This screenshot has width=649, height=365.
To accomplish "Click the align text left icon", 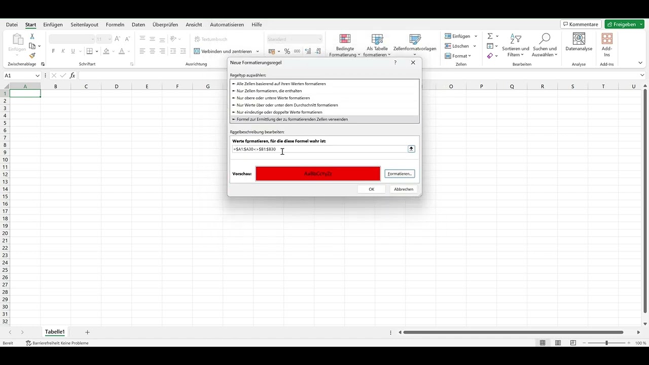I will (x=142, y=51).
